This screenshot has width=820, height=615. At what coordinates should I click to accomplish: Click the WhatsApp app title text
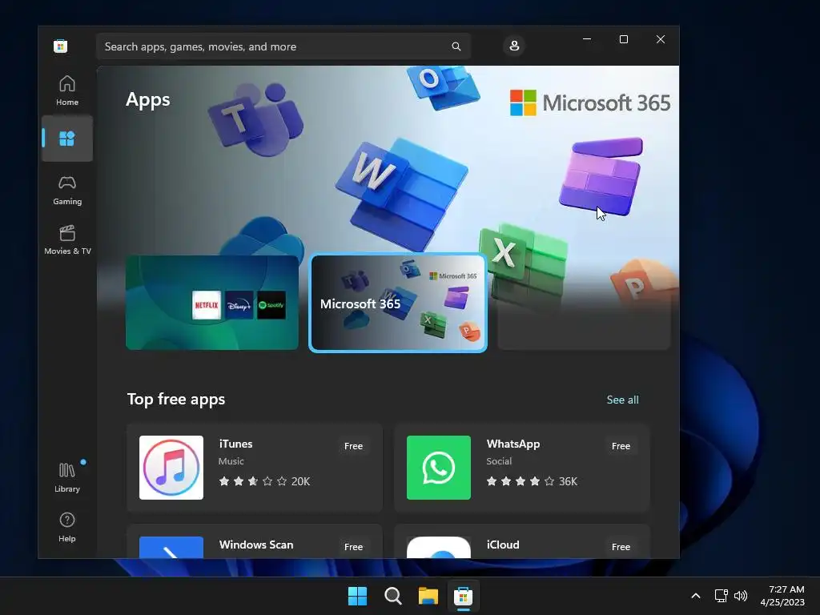pos(513,444)
